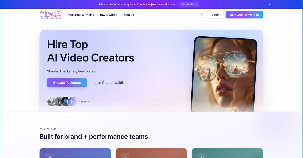This screenshot has height=158, width=303.
Task: Click the clock icon on the green card
Action: click(x=201, y=157)
